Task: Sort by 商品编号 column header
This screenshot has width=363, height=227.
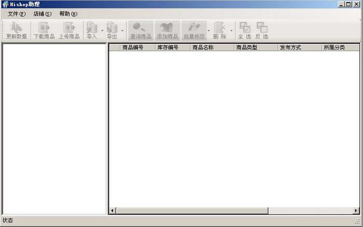Action: tap(137, 48)
